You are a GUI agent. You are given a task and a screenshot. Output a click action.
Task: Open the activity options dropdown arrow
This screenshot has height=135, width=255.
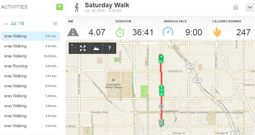click(x=250, y=7)
